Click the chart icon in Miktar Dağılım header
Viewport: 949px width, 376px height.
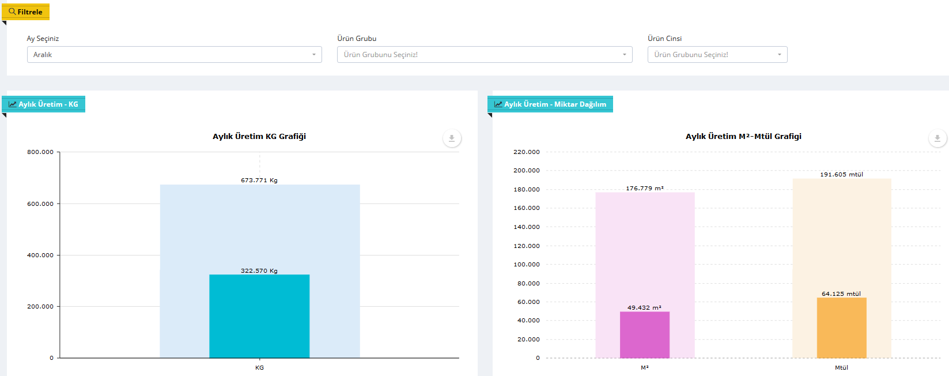pos(498,104)
